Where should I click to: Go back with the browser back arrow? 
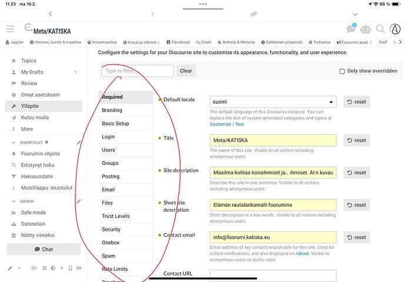pyautogui.click(x=51, y=14)
